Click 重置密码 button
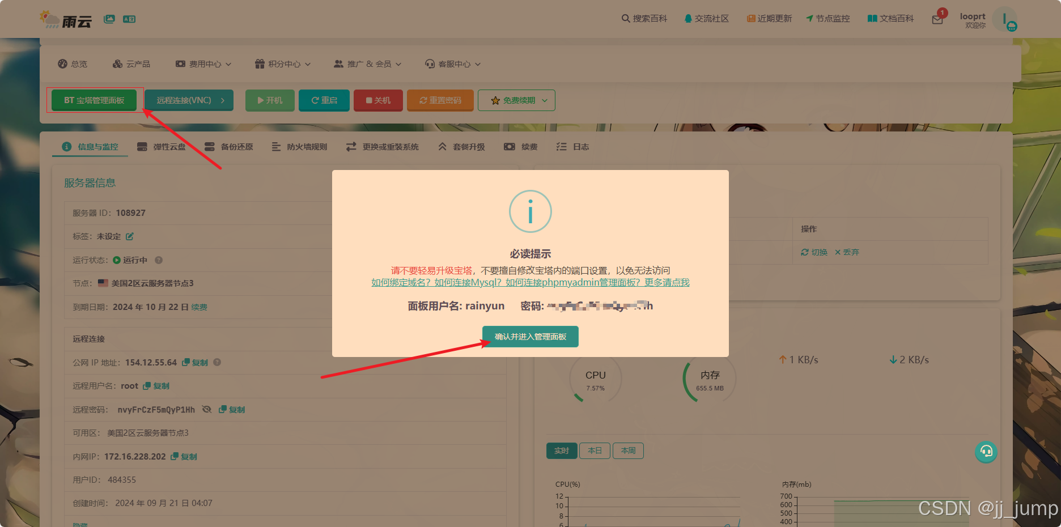1061x527 pixels. 440,100
